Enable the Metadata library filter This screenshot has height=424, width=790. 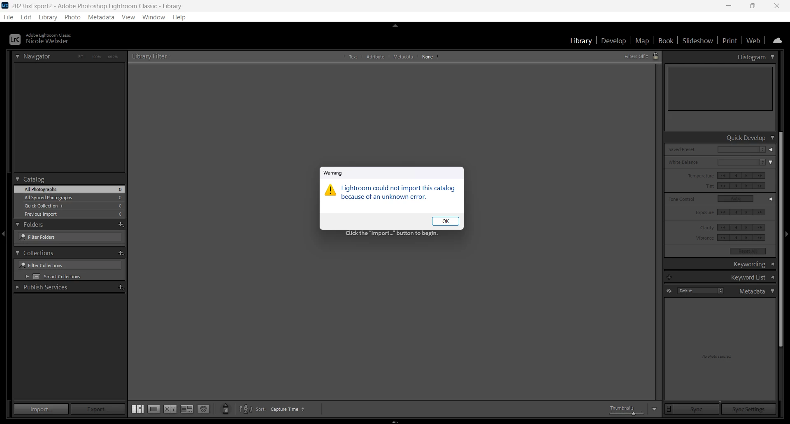click(x=403, y=57)
